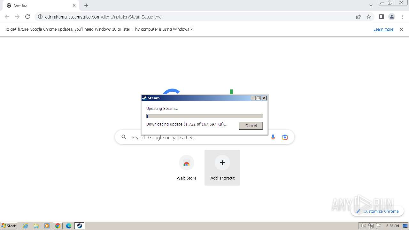409x230 pixels.
Task: Switch to Chrome taskbar button
Action: click(x=58, y=226)
